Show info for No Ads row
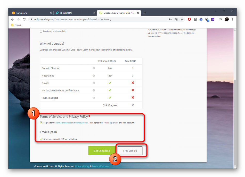This screenshot has width=245, height=177. point(94,83)
